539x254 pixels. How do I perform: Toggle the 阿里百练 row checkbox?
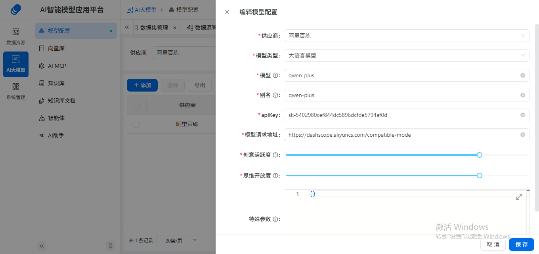137,124
